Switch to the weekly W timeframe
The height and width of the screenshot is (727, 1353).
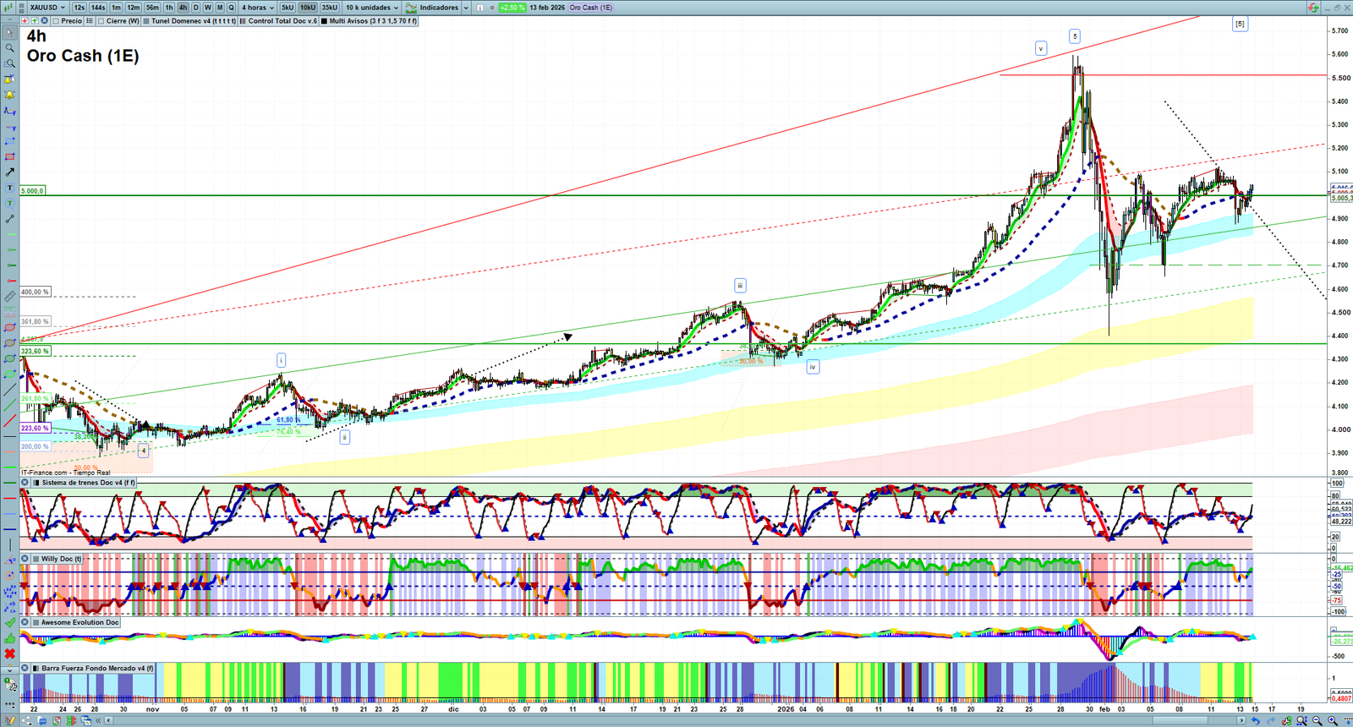tap(207, 8)
